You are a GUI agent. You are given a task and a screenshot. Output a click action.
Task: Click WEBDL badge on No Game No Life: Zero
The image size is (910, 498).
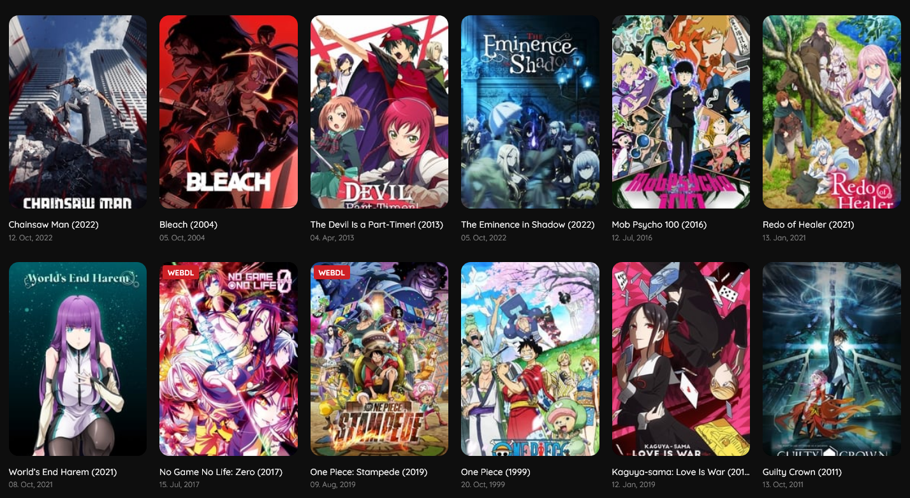(x=180, y=273)
